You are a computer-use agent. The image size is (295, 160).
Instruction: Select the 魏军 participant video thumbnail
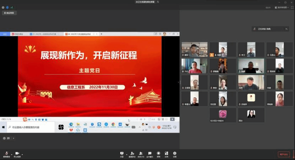[x=194, y=50]
